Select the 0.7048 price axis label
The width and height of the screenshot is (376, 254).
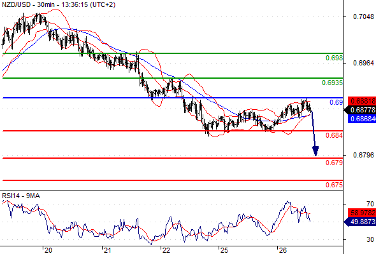(x=363, y=17)
